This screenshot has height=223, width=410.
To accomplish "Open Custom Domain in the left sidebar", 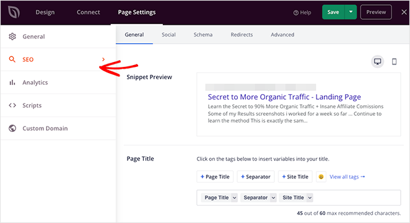I will coord(58,128).
